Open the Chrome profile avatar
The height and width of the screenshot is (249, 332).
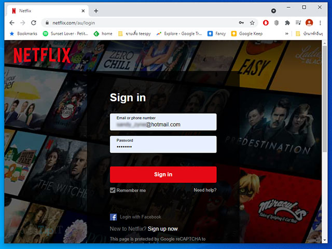[x=309, y=23]
